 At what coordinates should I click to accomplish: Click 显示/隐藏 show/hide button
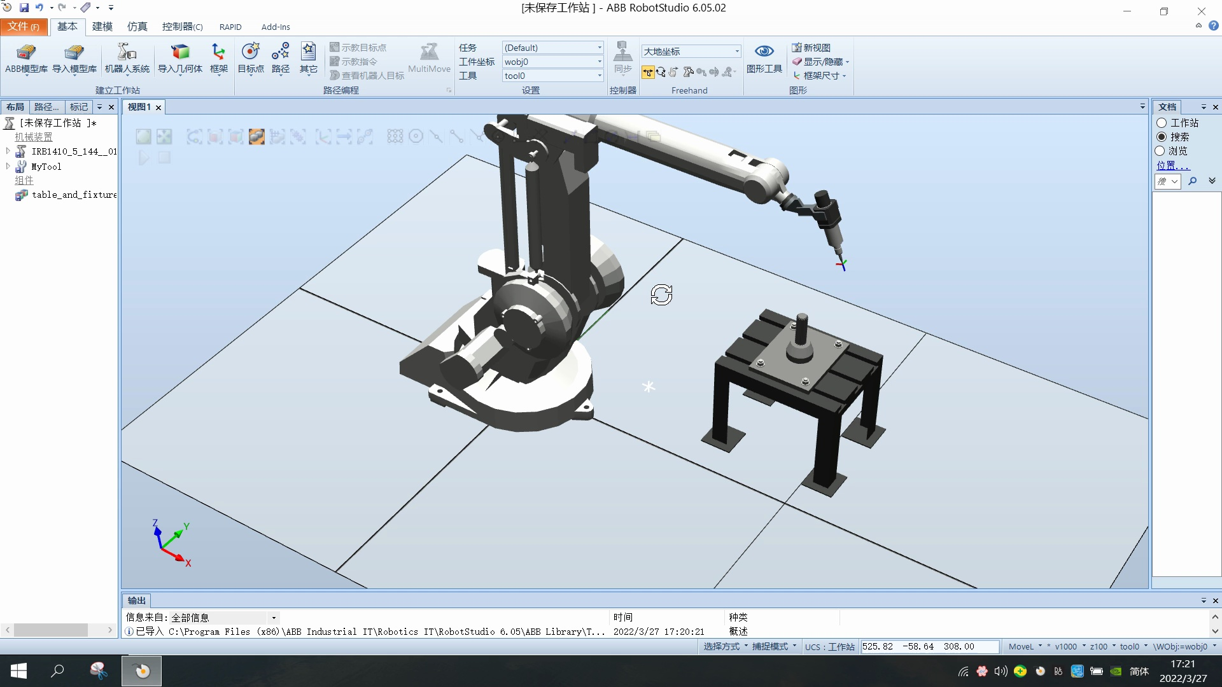coord(822,62)
